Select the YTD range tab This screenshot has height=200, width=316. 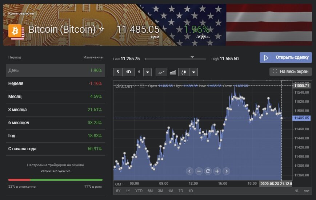(x=139, y=191)
